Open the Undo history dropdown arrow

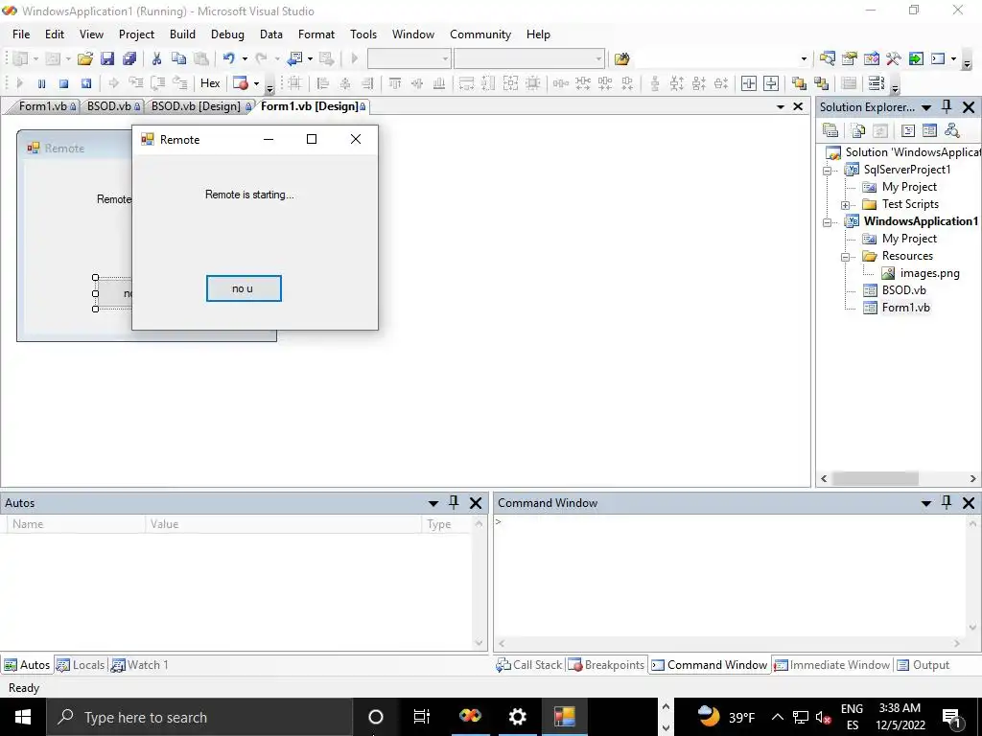pos(245,58)
